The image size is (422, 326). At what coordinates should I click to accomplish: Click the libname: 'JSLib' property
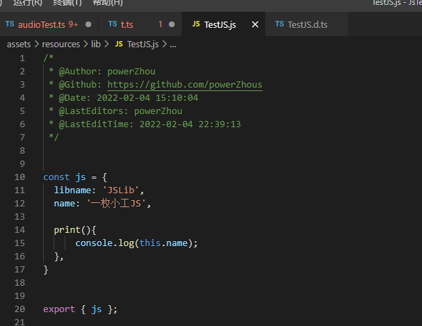coord(99,190)
